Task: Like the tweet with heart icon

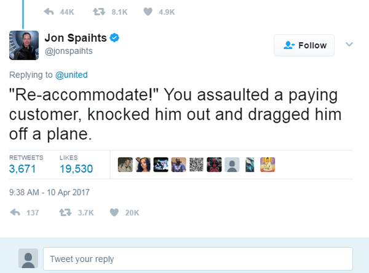Action: [x=114, y=212]
